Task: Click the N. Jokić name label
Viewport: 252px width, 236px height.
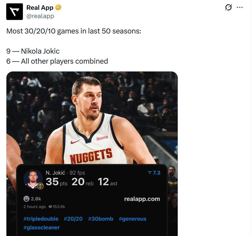Action: pyautogui.click(x=55, y=173)
